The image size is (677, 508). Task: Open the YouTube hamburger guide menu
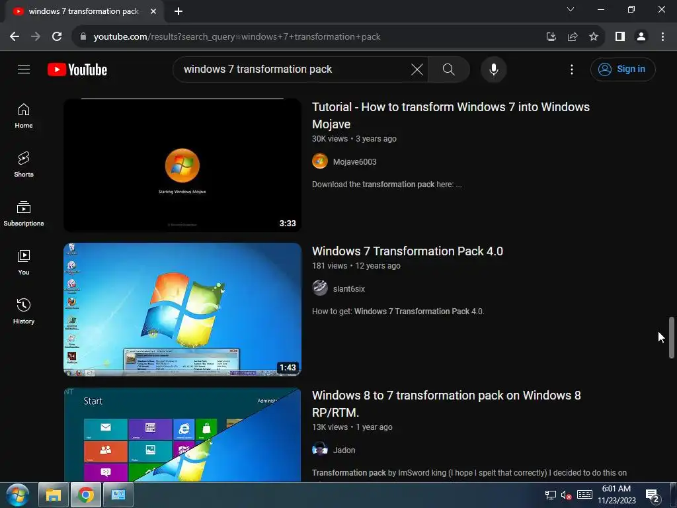click(x=24, y=69)
